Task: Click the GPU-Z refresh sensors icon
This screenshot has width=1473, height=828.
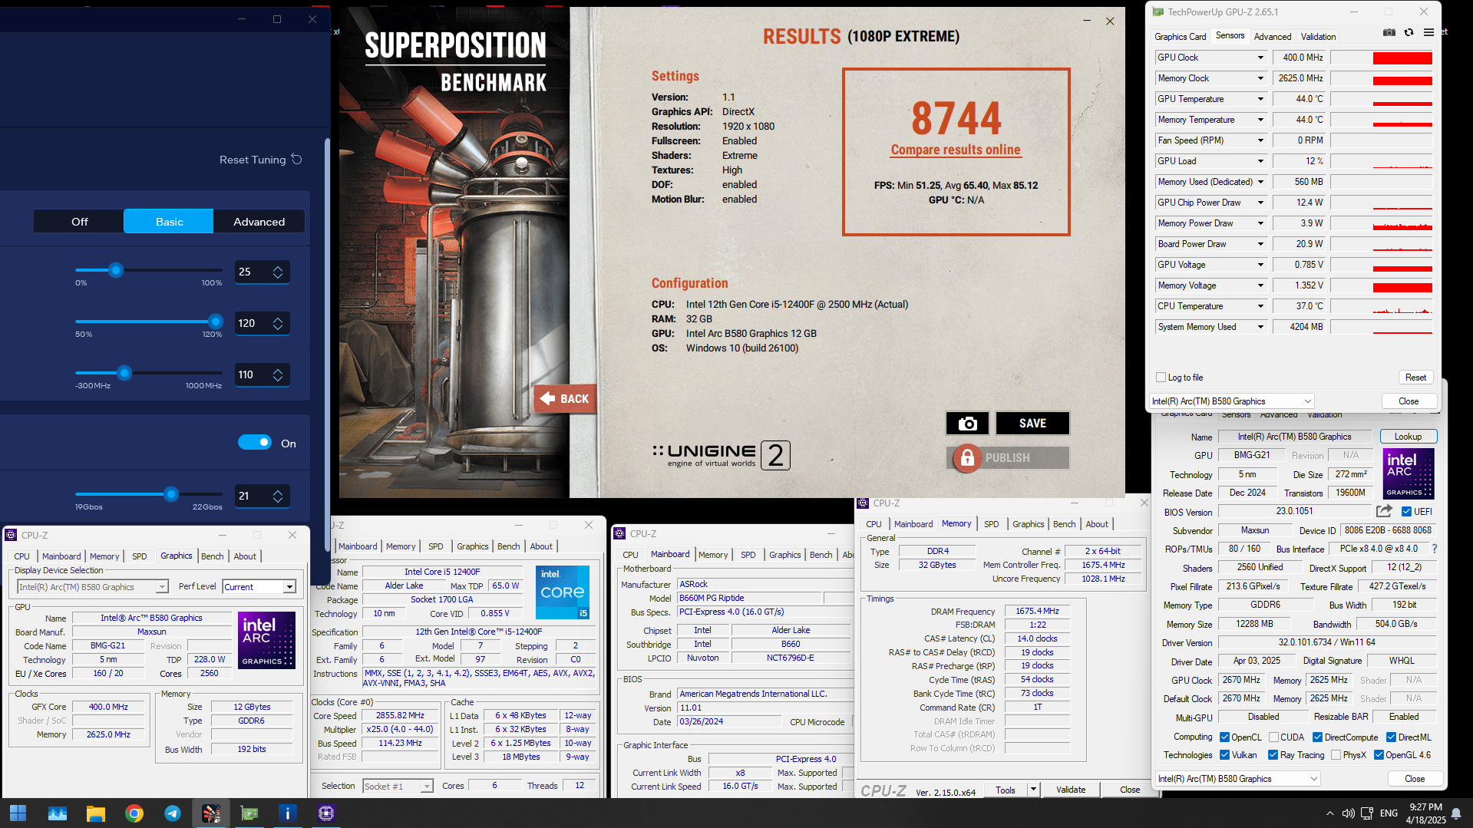Action: (x=1409, y=32)
